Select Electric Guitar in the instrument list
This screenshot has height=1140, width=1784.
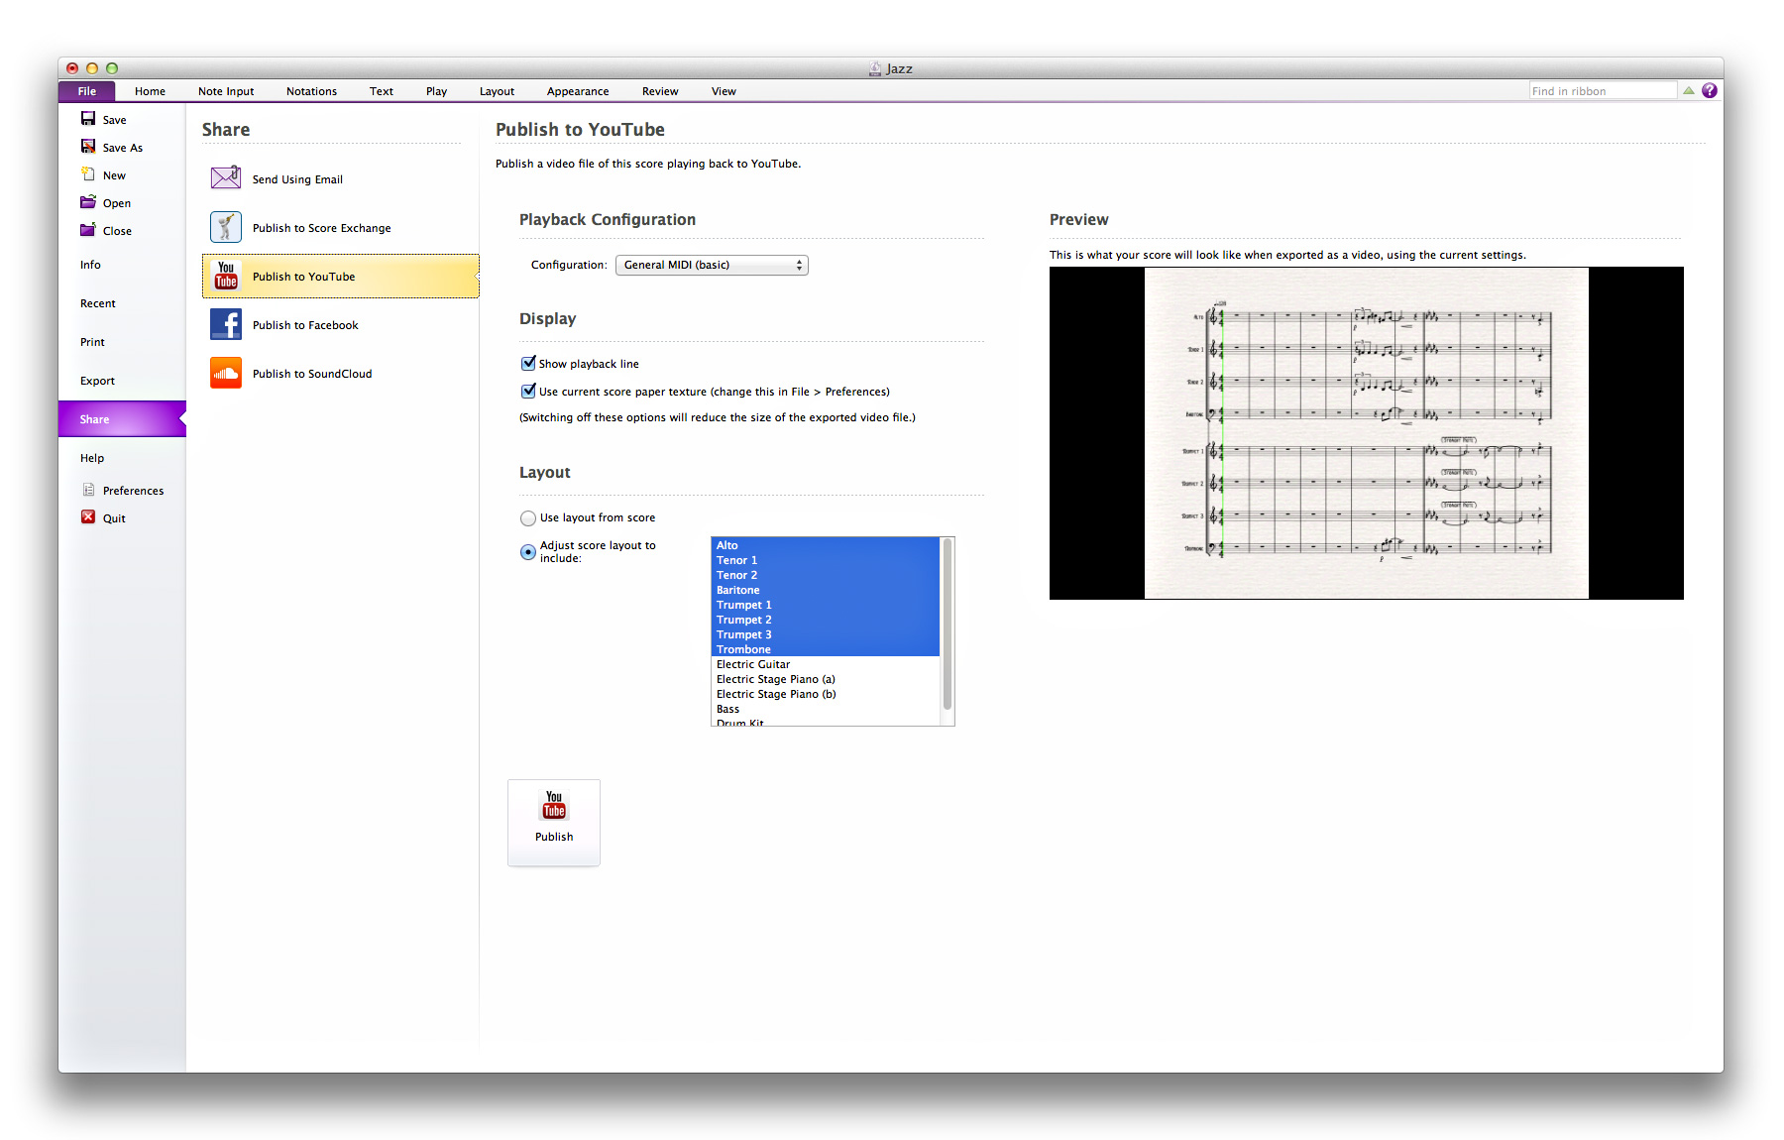(x=826, y=664)
